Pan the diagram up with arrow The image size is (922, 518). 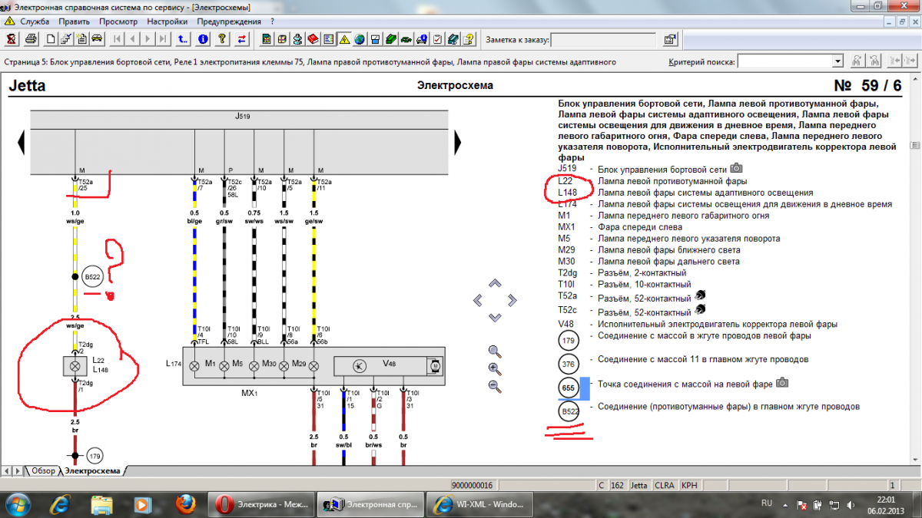[x=495, y=283]
